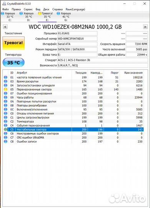Viewport: 150px width, 208px height.
Task: Click the CrystalDiskInfo title bar app icon
Action: tap(4, 3)
